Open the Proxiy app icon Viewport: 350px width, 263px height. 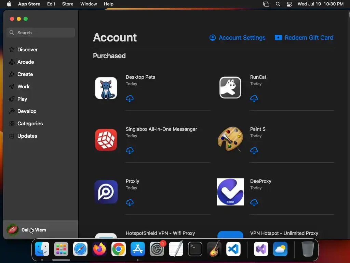click(106, 192)
